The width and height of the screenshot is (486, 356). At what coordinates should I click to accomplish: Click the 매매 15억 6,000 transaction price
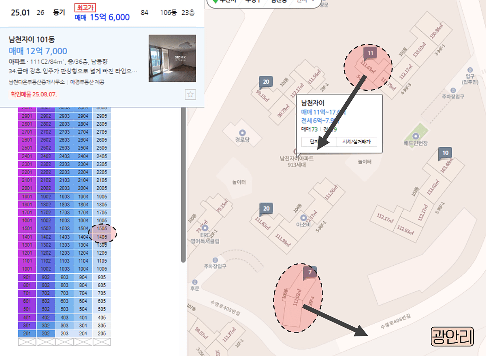102,17
